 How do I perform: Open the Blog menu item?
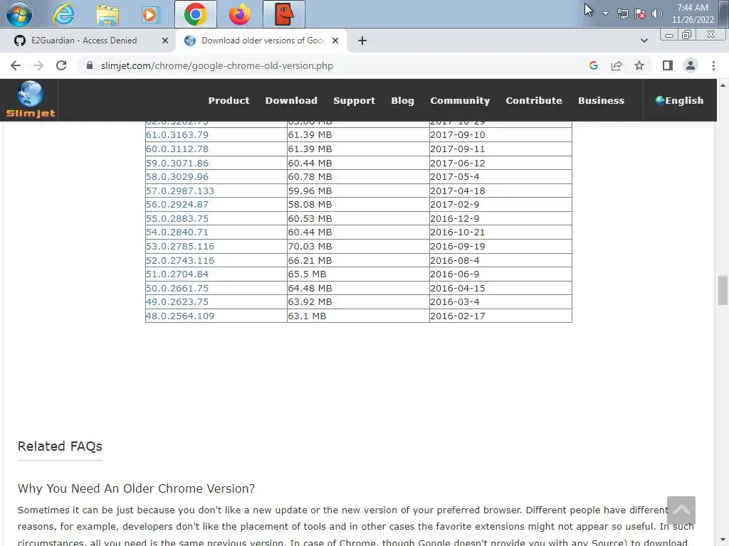click(402, 100)
